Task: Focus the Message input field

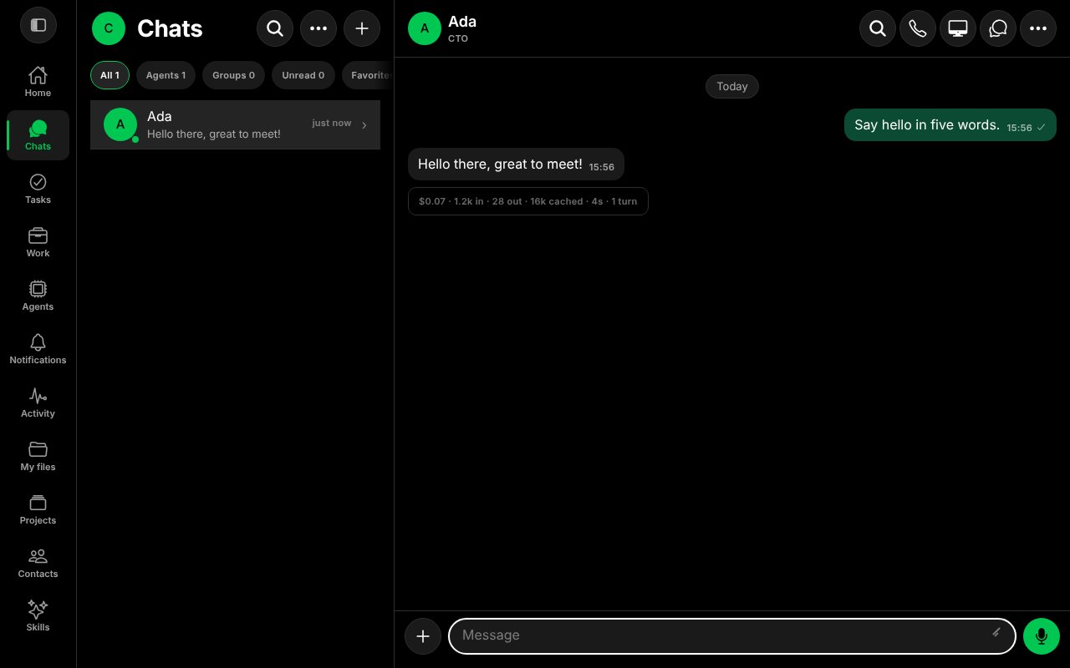Action: (x=732, y=636)
